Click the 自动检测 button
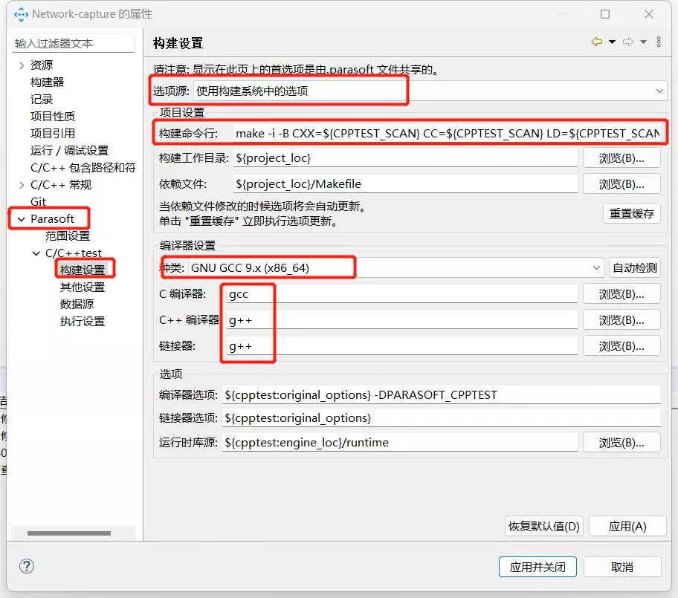 [x=635, y=268]
